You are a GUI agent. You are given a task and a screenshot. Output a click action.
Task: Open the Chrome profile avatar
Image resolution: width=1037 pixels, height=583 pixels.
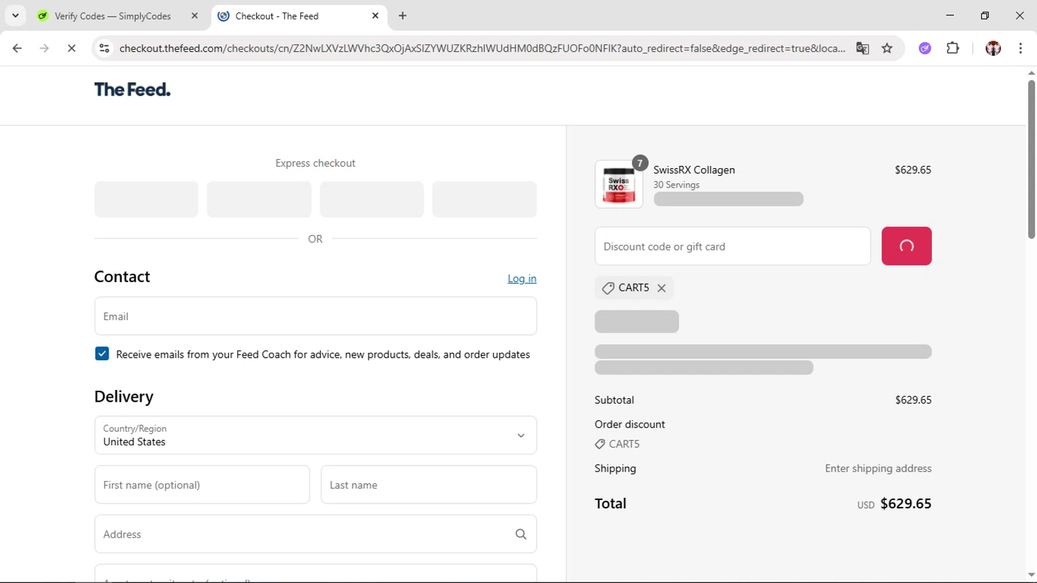pyautogui.click(x=993, y=48)
